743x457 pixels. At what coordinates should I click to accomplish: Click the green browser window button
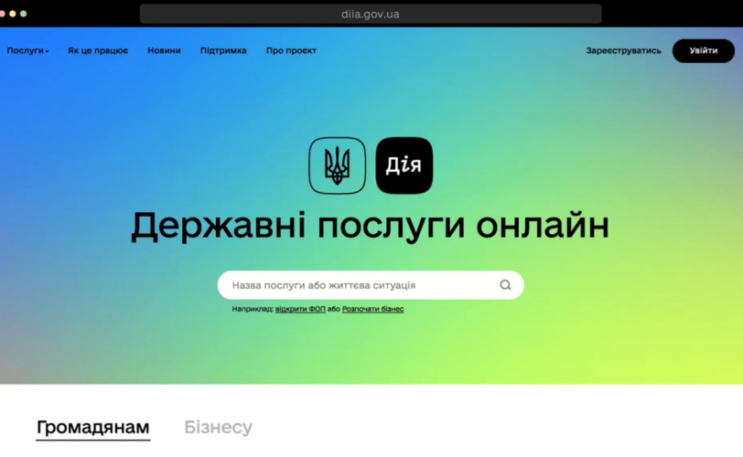point(23,14)
